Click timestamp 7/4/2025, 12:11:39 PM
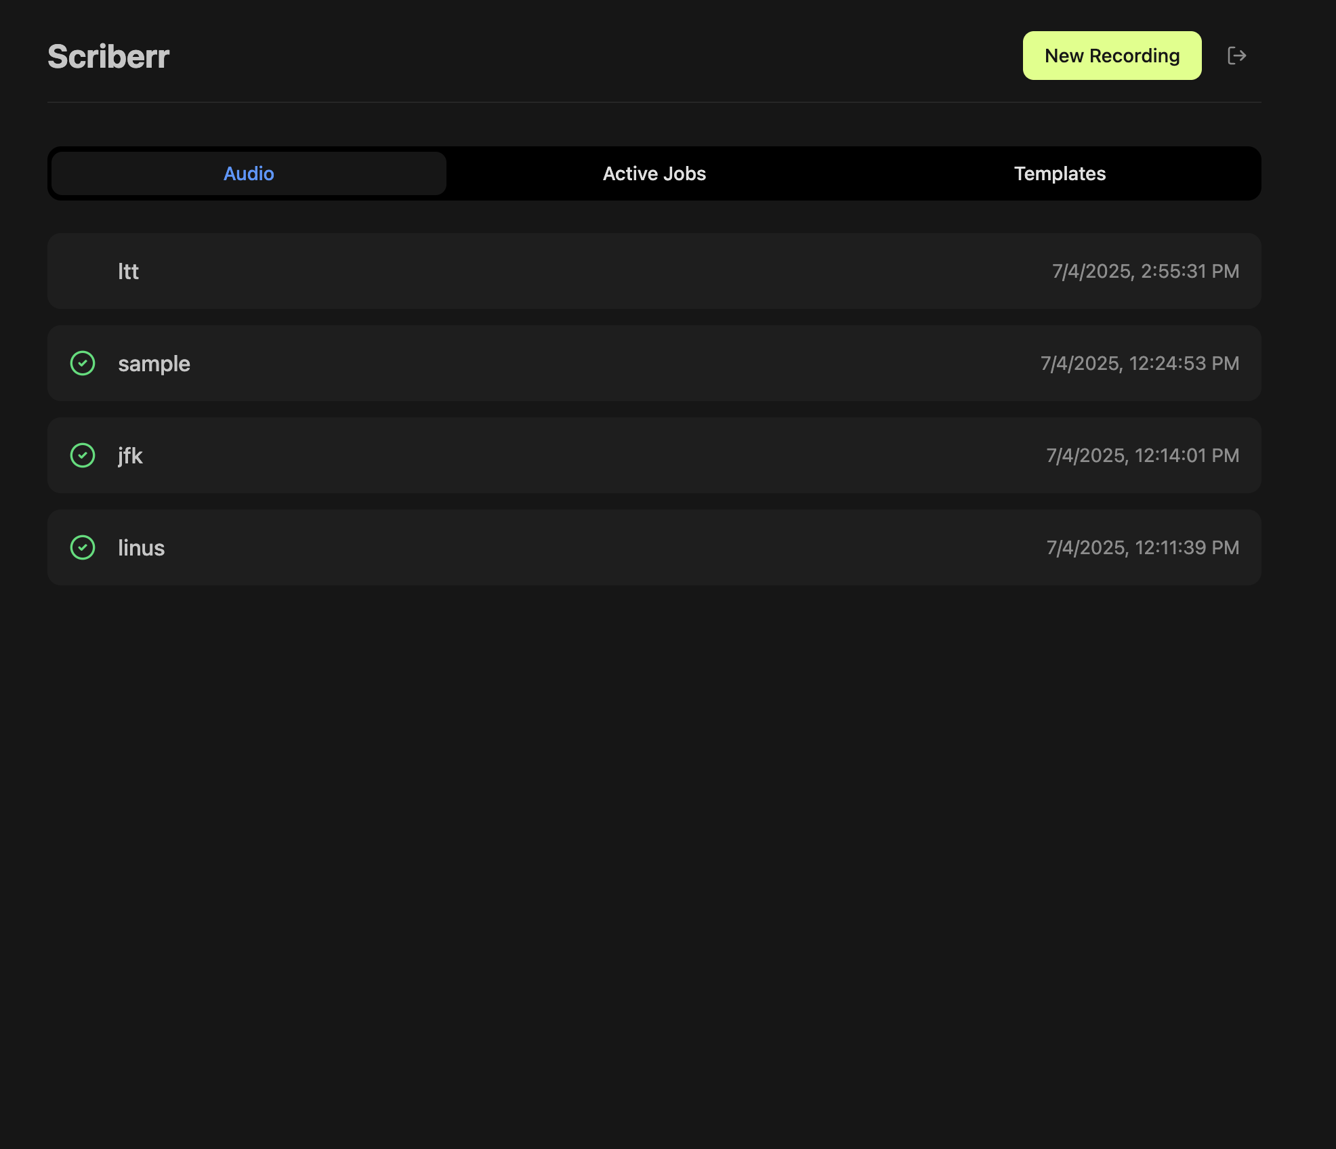Image resolution: width=1336 pixels, height=1149 pixels. [x=1143, y=547]
